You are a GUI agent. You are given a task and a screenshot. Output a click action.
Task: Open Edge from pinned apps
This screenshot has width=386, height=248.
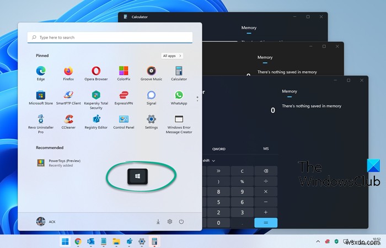point(41,73)
